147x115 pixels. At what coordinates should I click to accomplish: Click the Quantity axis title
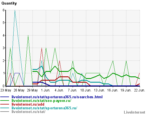point(9,3)
